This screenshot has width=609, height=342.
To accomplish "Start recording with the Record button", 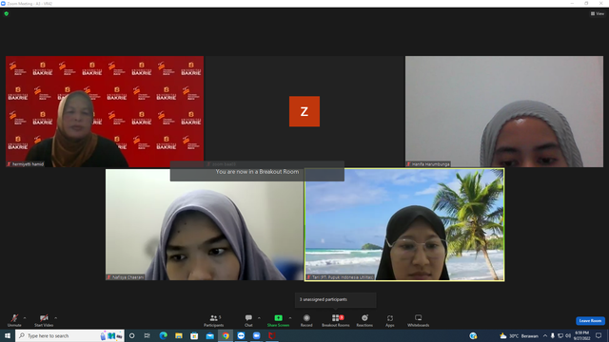I will (x=306, y=320).
